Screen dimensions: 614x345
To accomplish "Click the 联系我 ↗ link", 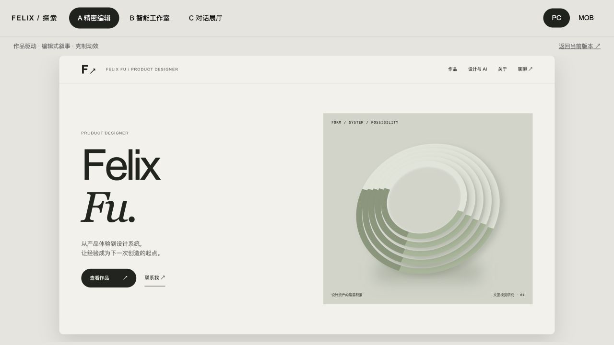I will (x=155, y=278).
